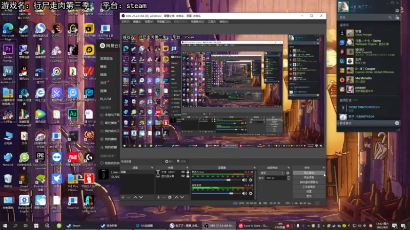Click the 开始录制 start recording button
410x230 pixels.
[x=309, y=177]
